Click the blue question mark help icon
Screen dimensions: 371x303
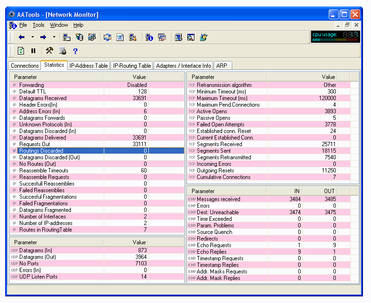pyautogui.click(x=75, y=51)
